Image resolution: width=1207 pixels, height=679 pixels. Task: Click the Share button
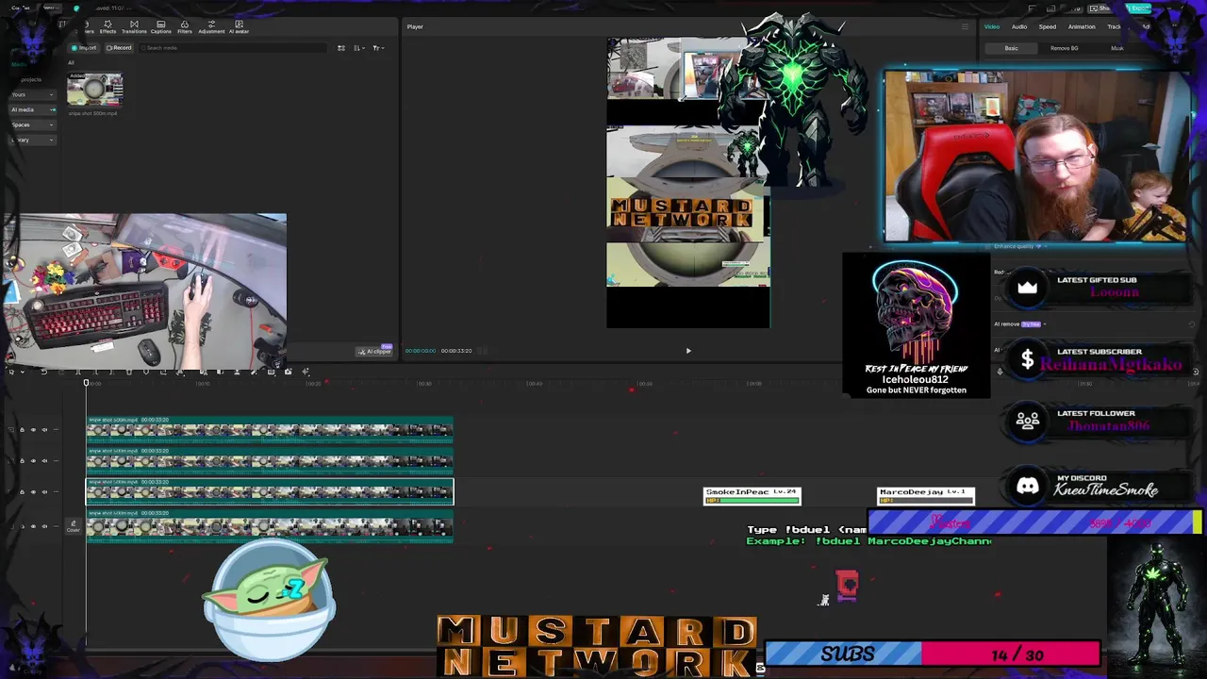1101,8
